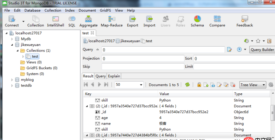Open the results settings gear icon
Image resolution: width=275 pixels, height=140 pixels.
(x=271, y=85)
